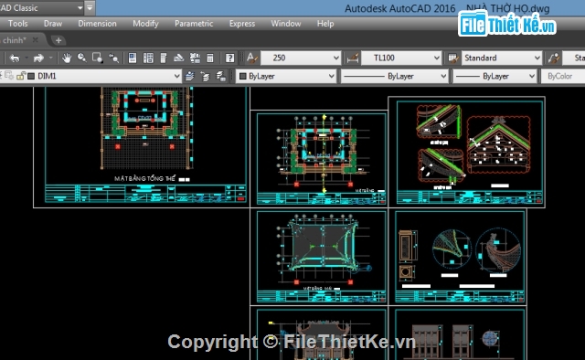The image size is (585, 360).
Task: Click the ByLayer color swatch square
Action: click(x=243, y=76)
